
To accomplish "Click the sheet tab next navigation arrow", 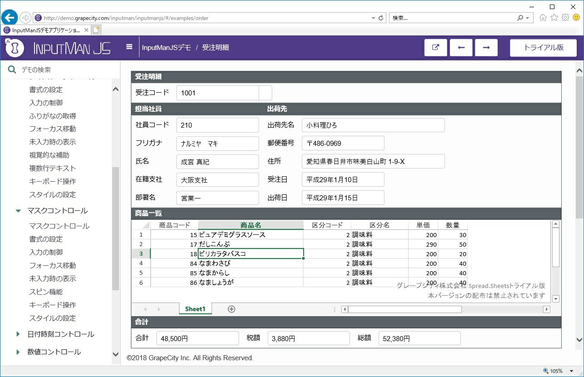I will click(x=159, y=309).
